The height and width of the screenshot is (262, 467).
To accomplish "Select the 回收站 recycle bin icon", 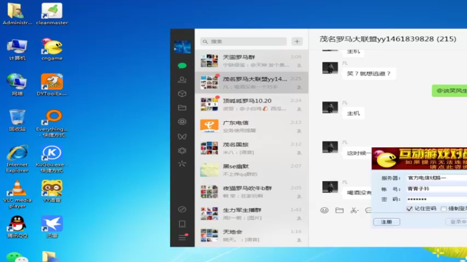I will (17, 121).
